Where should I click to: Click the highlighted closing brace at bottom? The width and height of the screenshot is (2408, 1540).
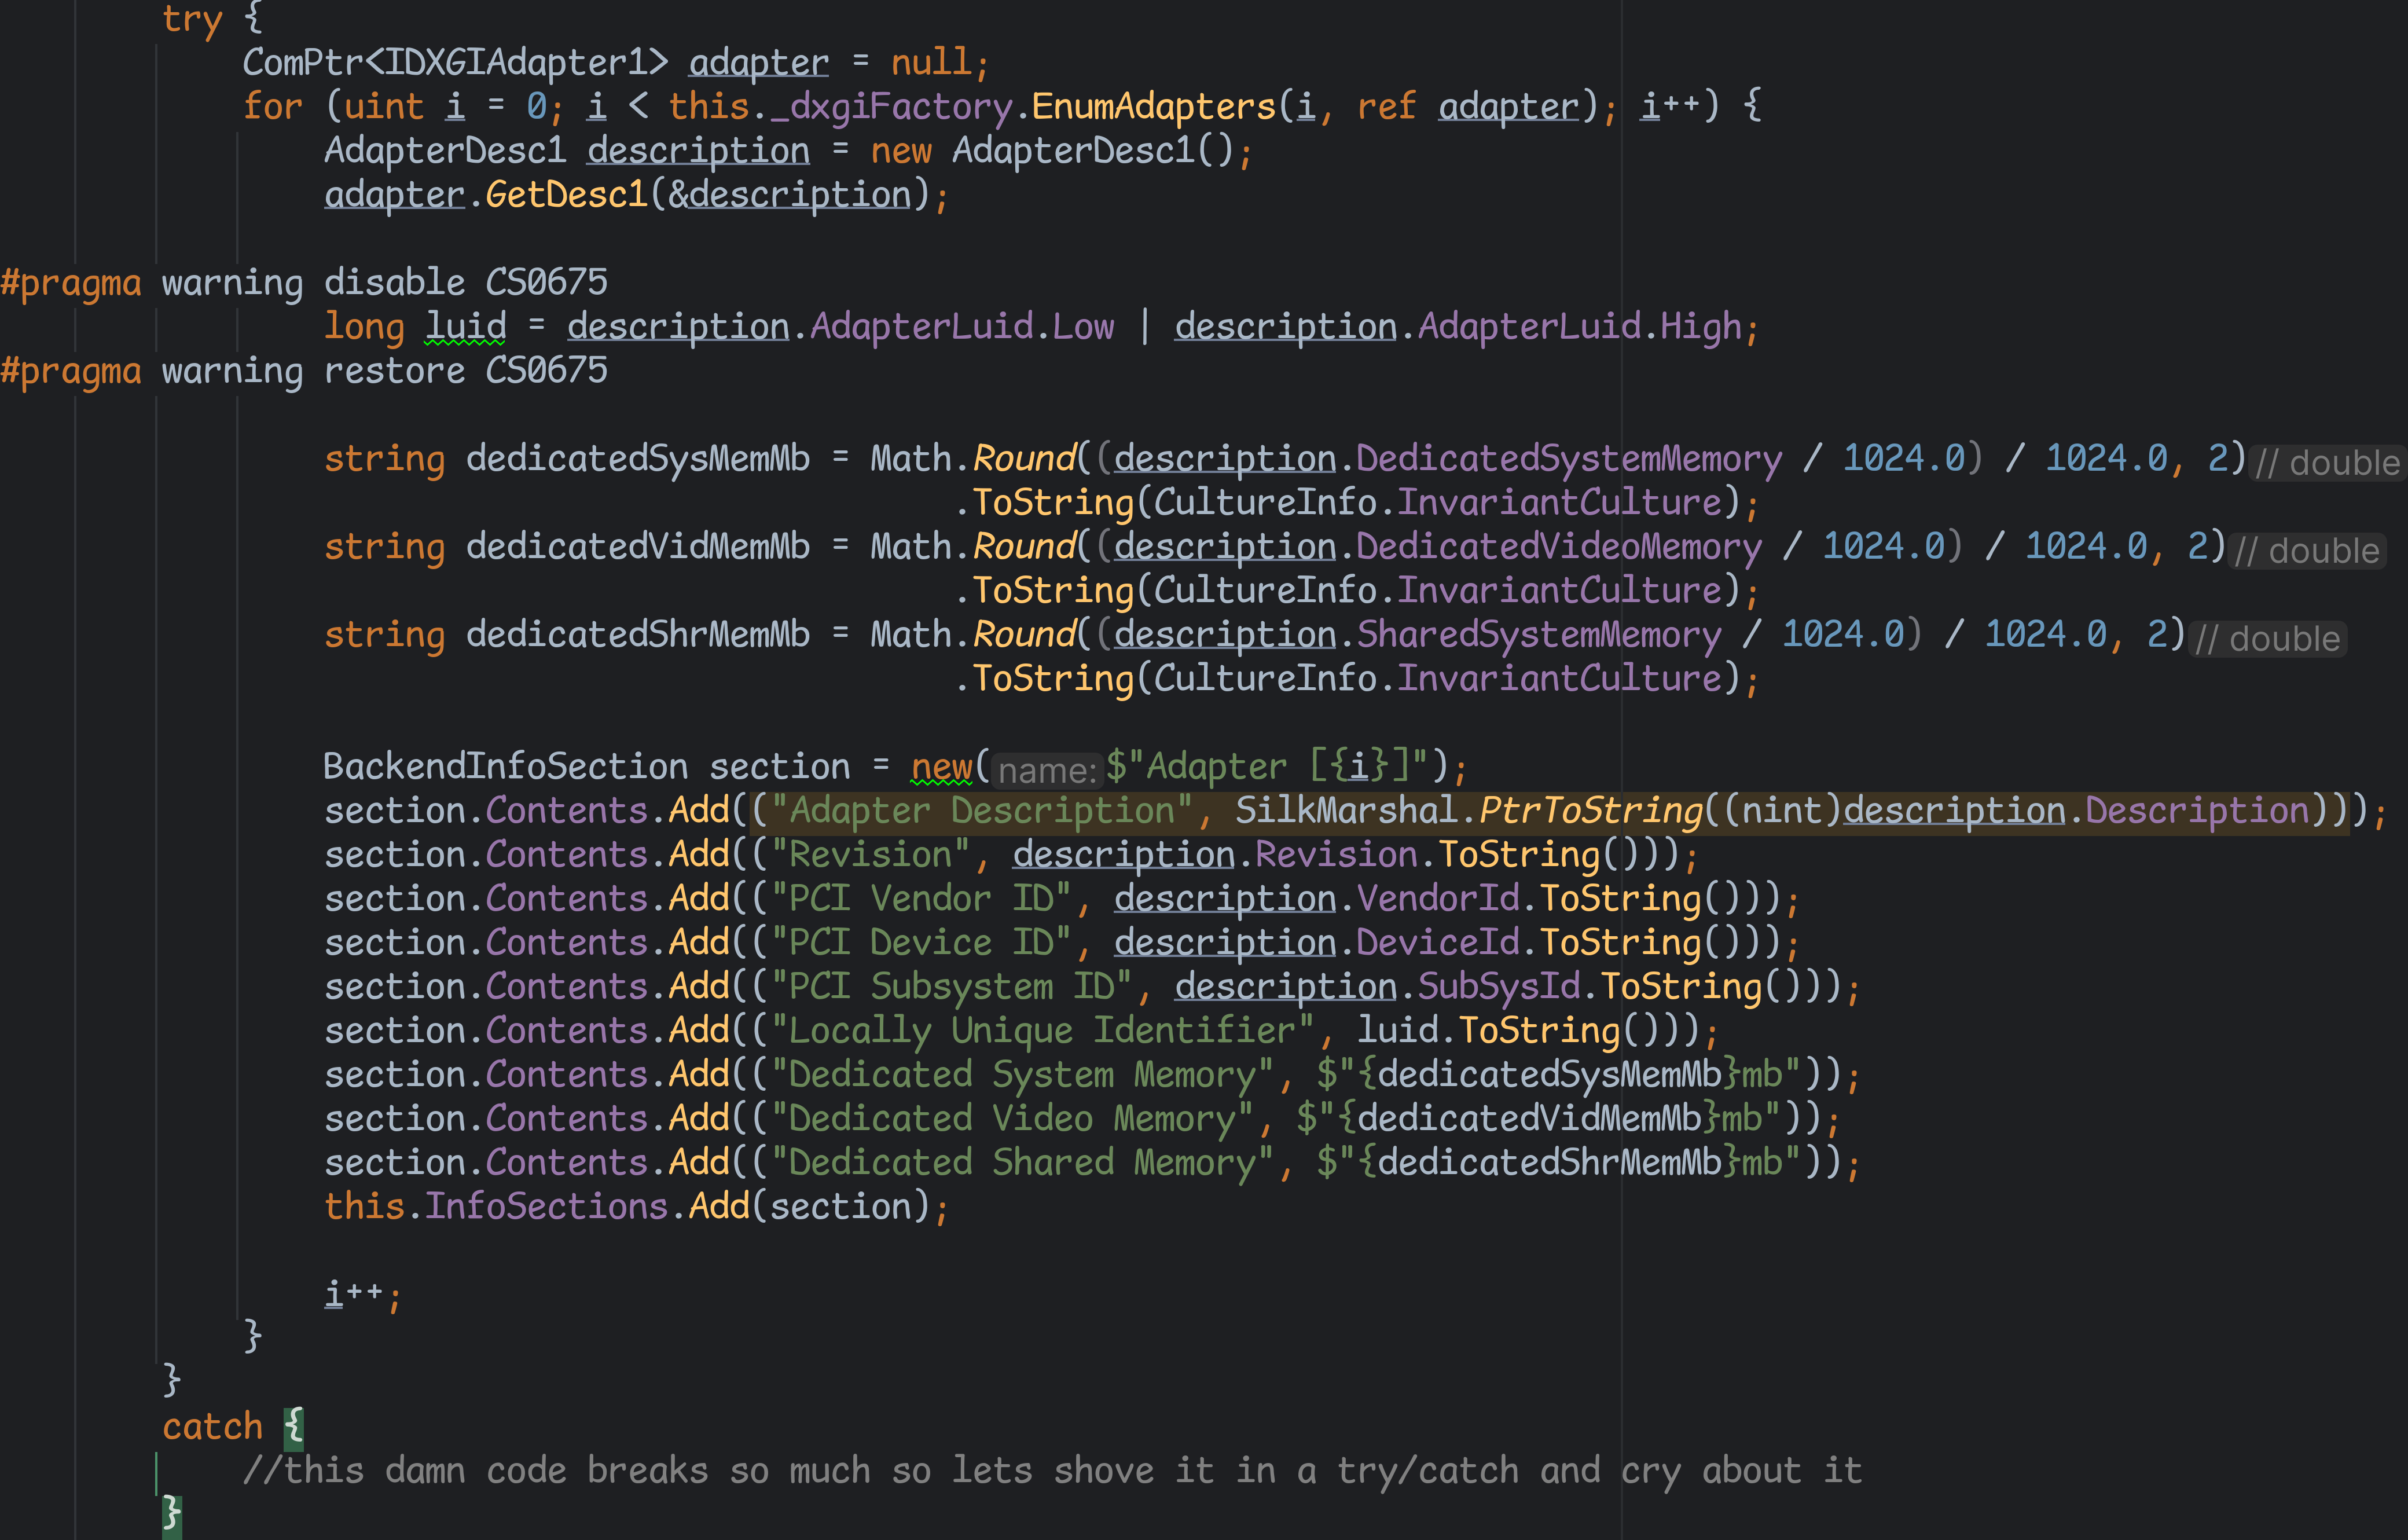172,1513
